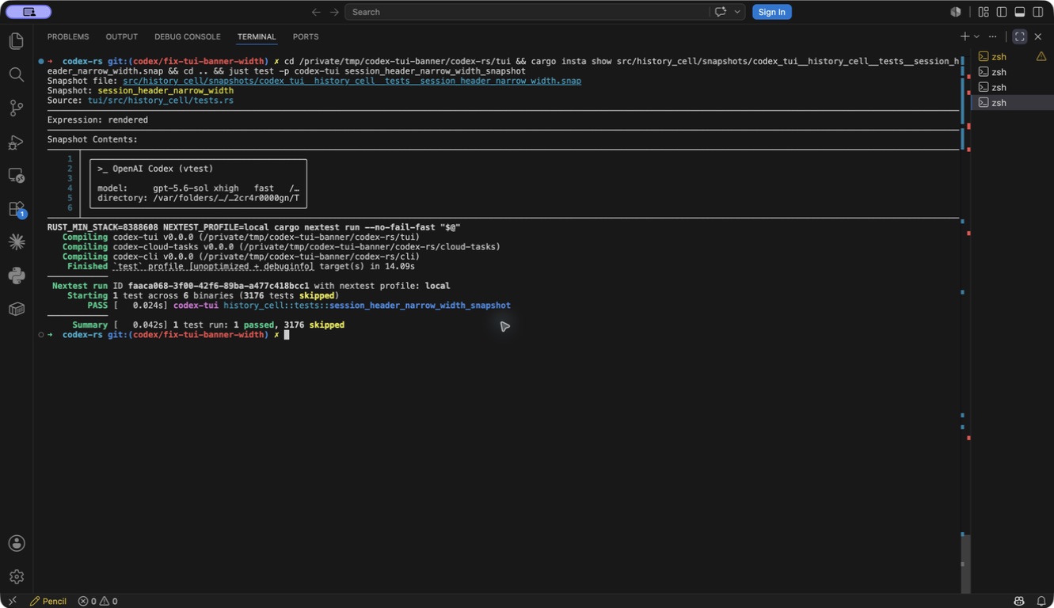The height and width of the screenshot is (608, 1054).
Task: Click the 'Compiling codex-cli v0.0.0' line
Action: click(x=241, y=256)
